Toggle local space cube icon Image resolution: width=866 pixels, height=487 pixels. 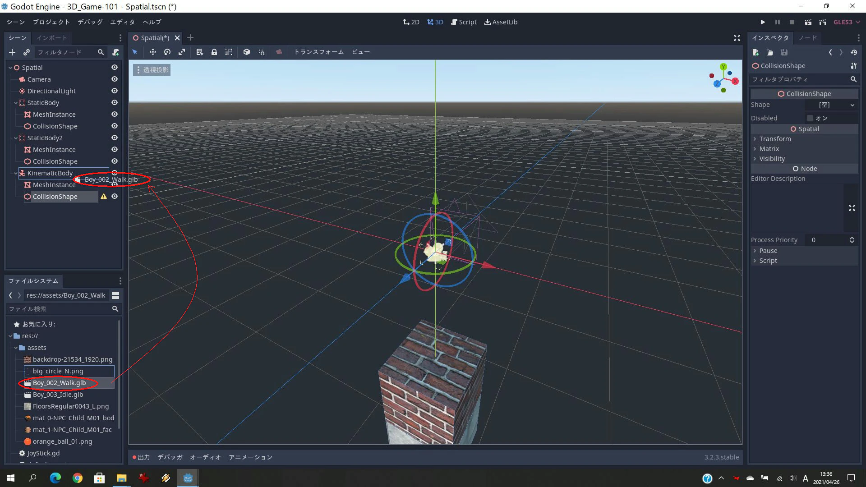pos(247,52)
